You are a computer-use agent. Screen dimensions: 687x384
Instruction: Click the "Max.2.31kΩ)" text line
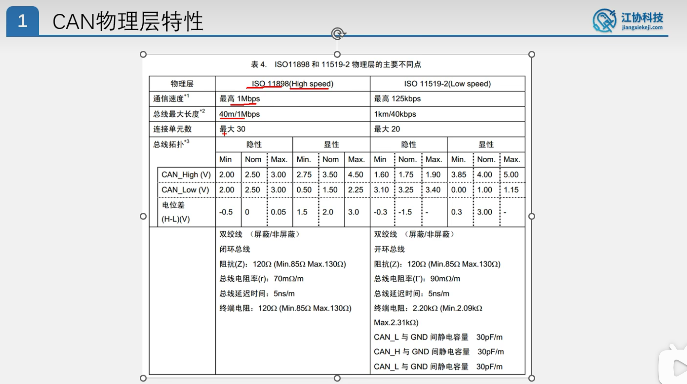(396, 323)
